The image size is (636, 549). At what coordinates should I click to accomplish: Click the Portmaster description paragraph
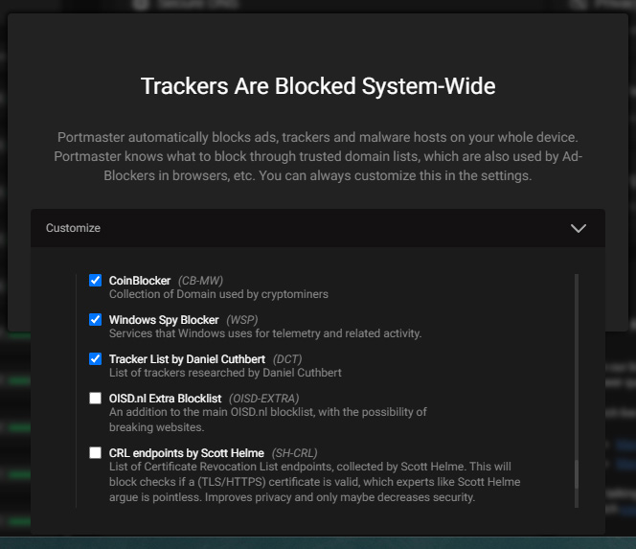click(x=318, y=156)
